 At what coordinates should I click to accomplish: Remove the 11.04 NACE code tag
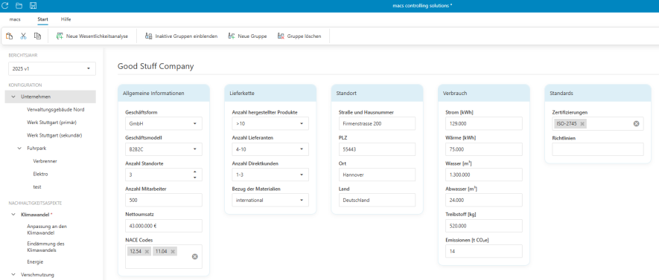pos(172,252)
